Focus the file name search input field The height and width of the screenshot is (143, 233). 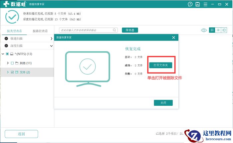(88, 30)
